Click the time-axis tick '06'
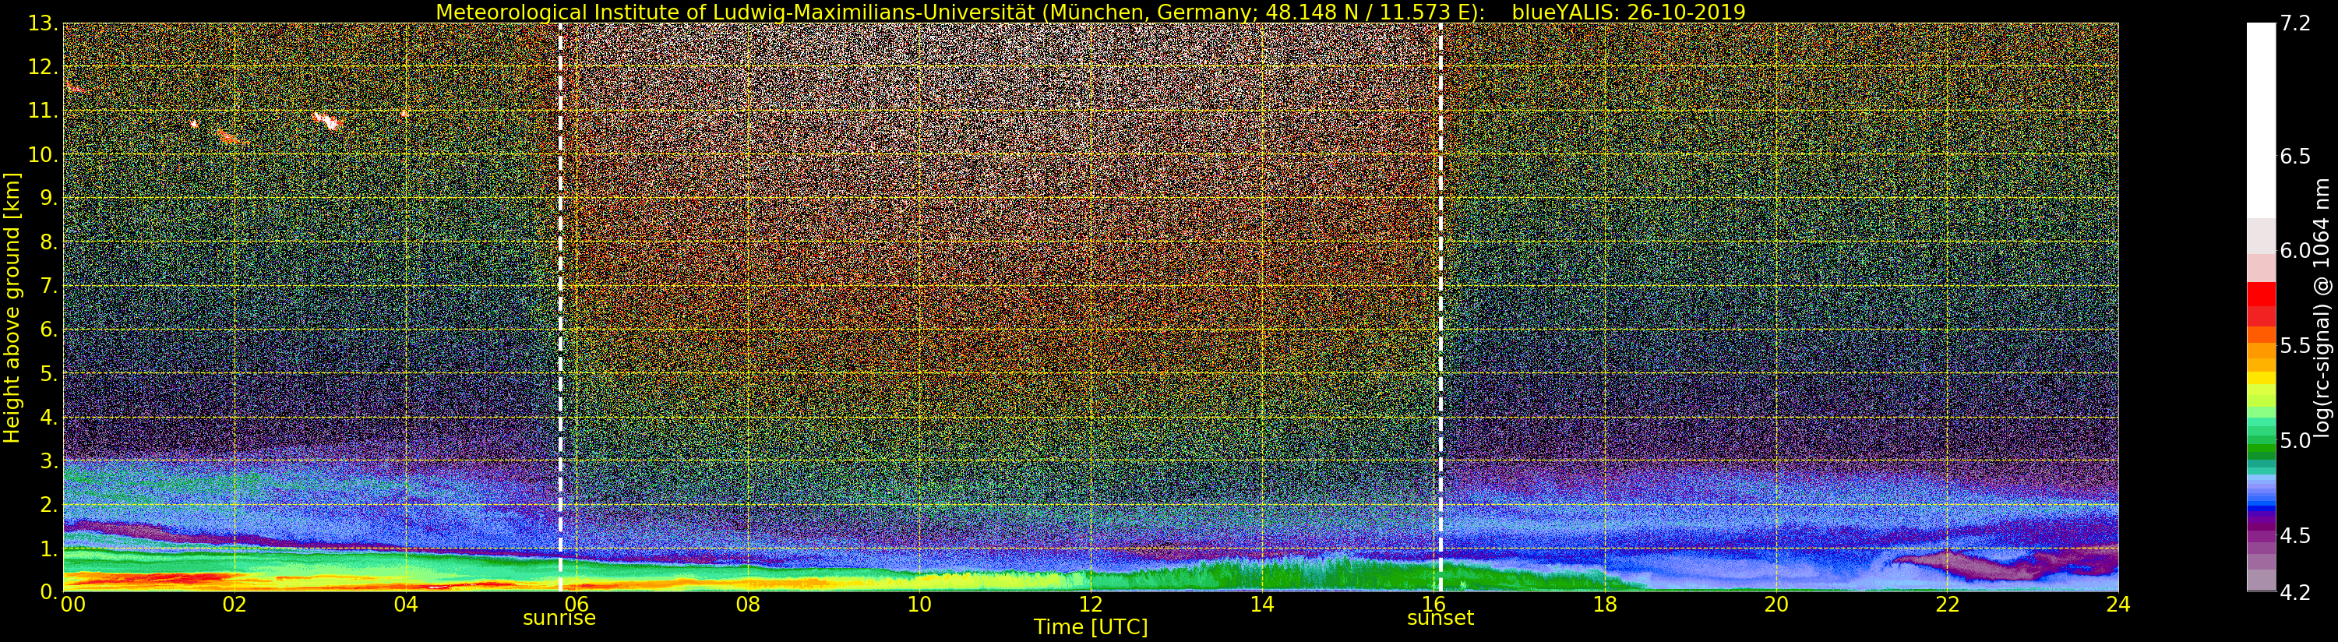 (x=577, y=605)
